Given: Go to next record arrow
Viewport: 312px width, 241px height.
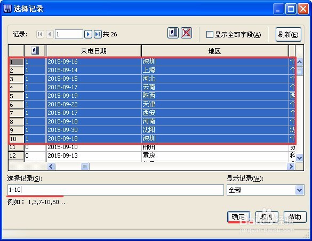Looking at the screenshot, I should [88, 34].
